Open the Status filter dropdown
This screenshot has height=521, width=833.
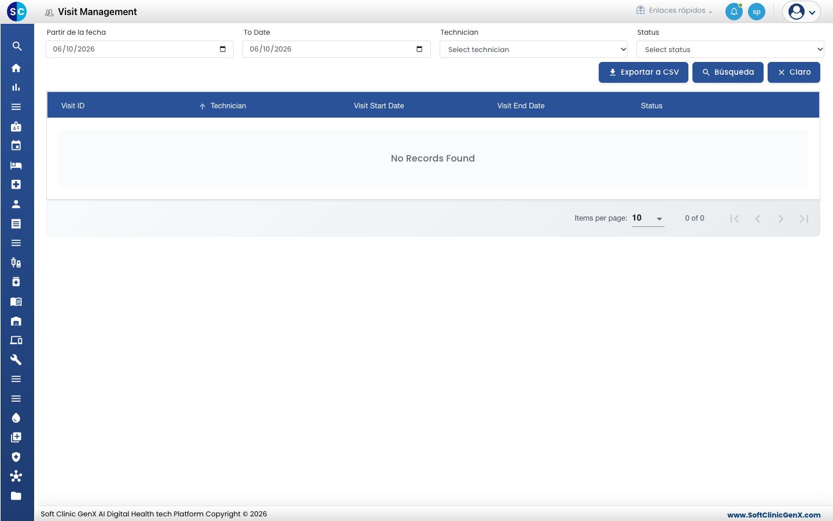coord(730,49)
